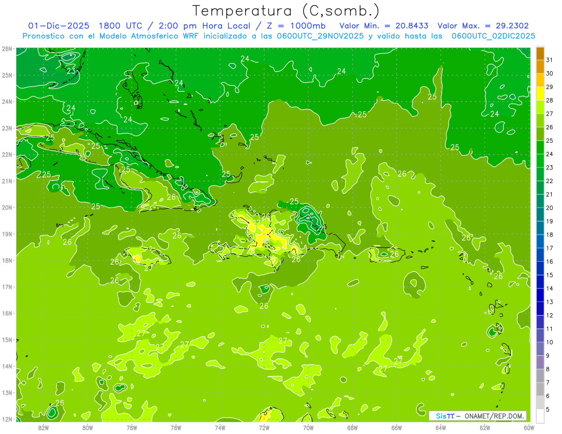
Task: Click the '62W' longitude axis label
Action: coord(485,427)
